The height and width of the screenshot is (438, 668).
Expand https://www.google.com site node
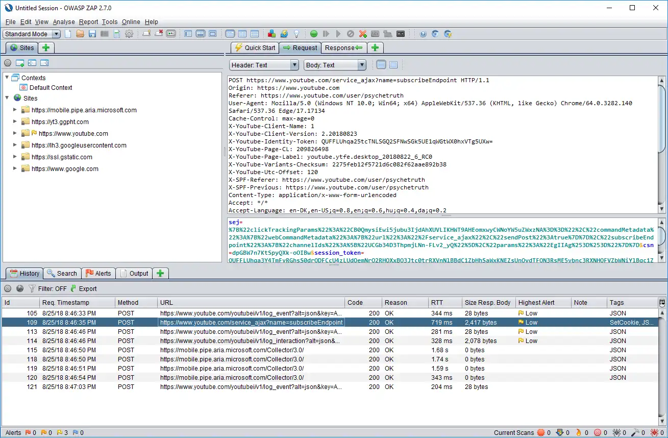point(15,168)
